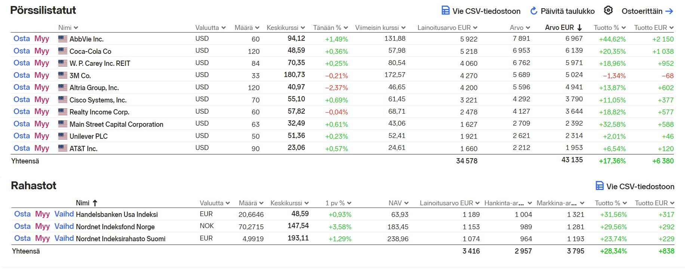Click Osta for Altria Group, Inc.
Viewport: 685px width, 270px height.
click(22, 87)
